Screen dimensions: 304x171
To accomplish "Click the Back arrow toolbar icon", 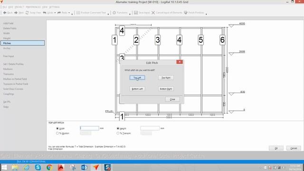I will (x=5, y=13).
